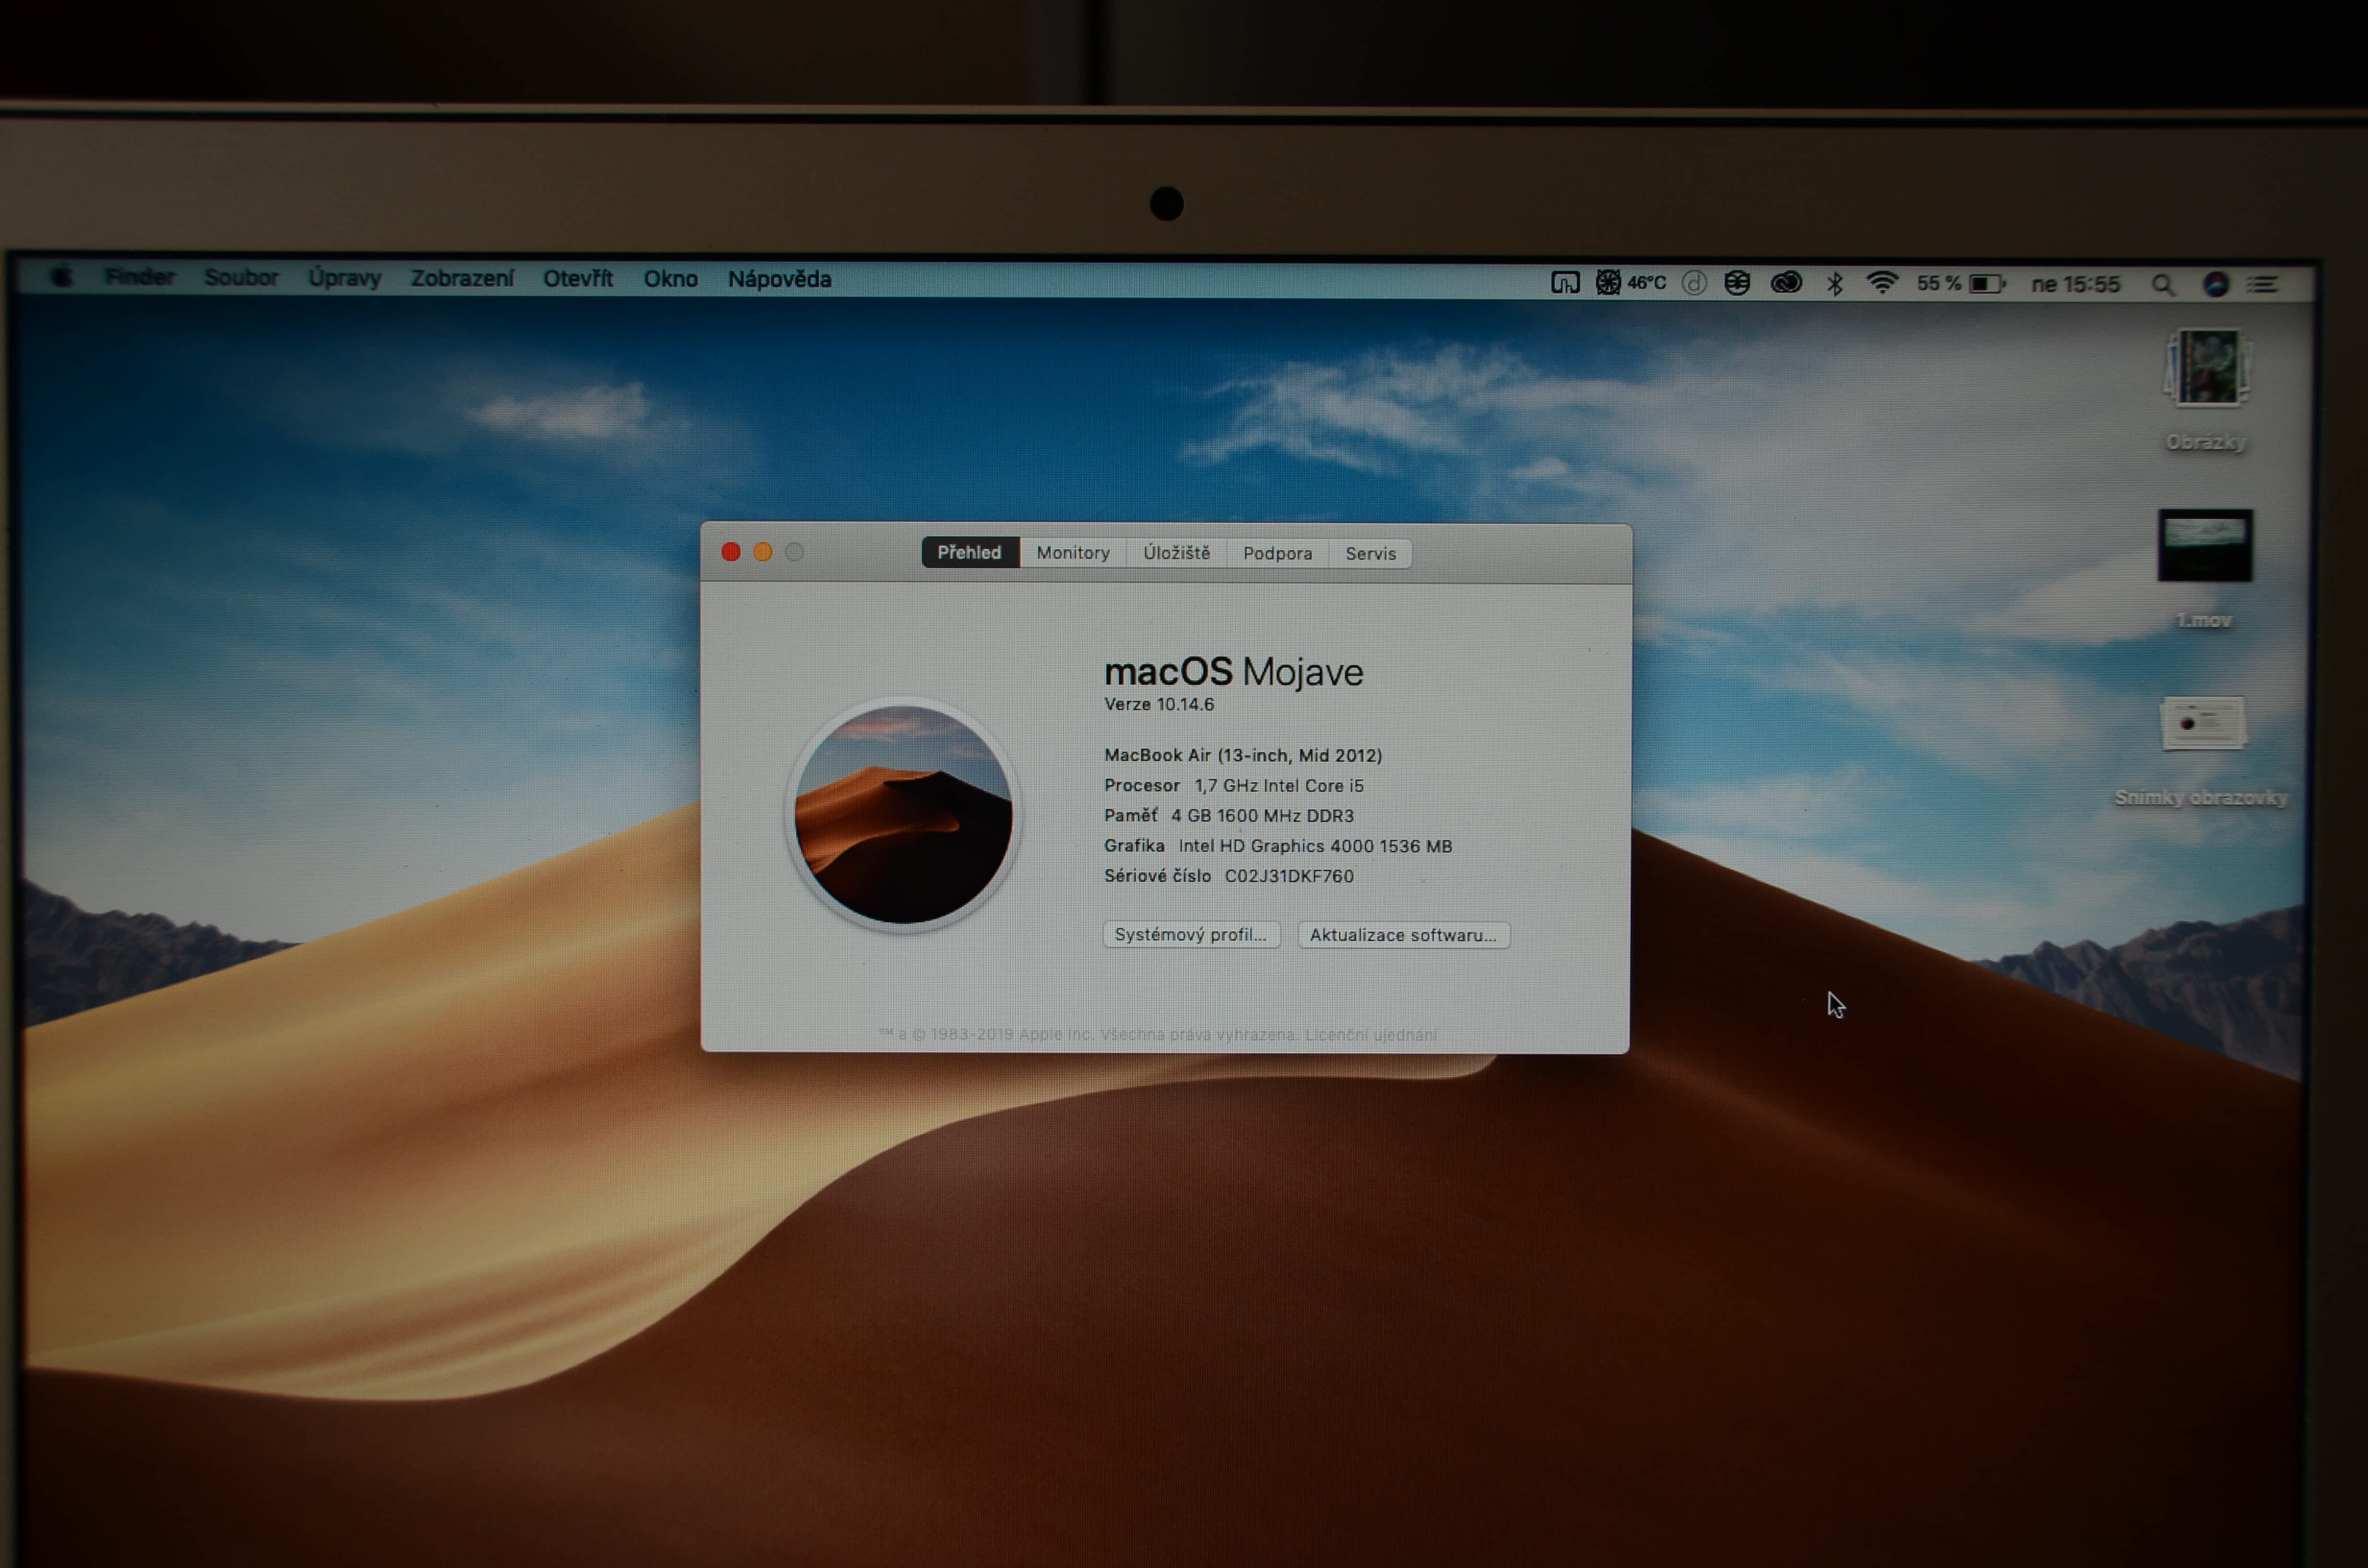Switch to the Úložiště tab
This screenshot has height=1568, width=2368.
pos(1176,553)
